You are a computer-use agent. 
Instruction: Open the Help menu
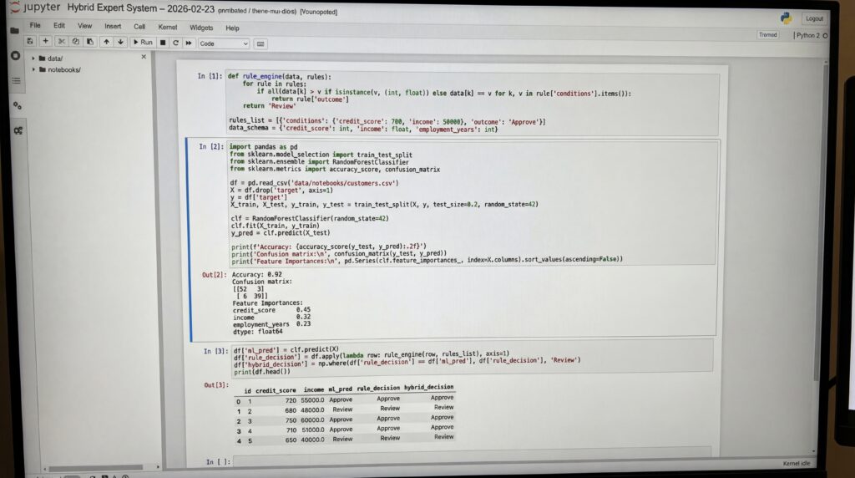pyautogui.click(x=232, y=28)
